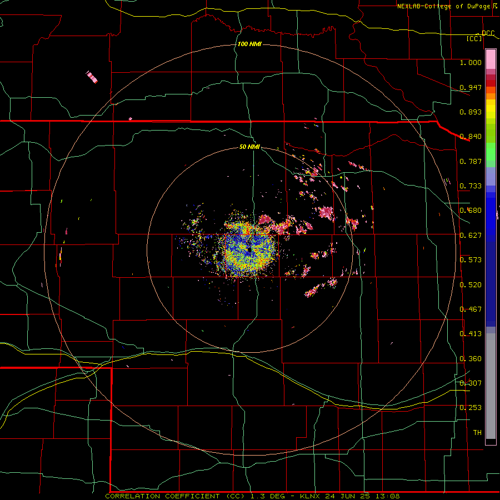Viewport: 500px width, 500px height.
Task: Select the 0.733 color scale value
Action: 471,186
